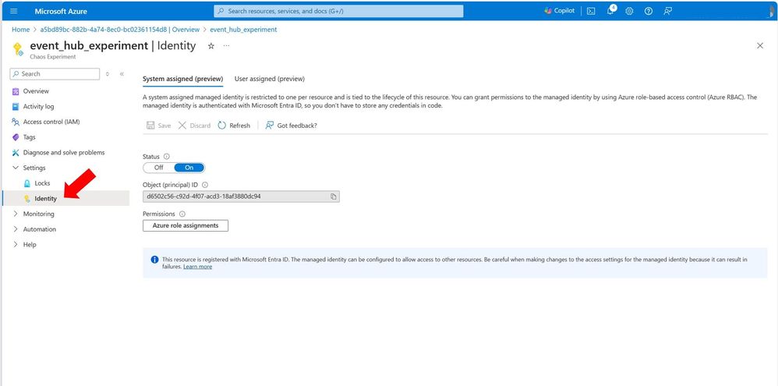Launch Cloud Shell icon in header

click(x=591, y=11)
